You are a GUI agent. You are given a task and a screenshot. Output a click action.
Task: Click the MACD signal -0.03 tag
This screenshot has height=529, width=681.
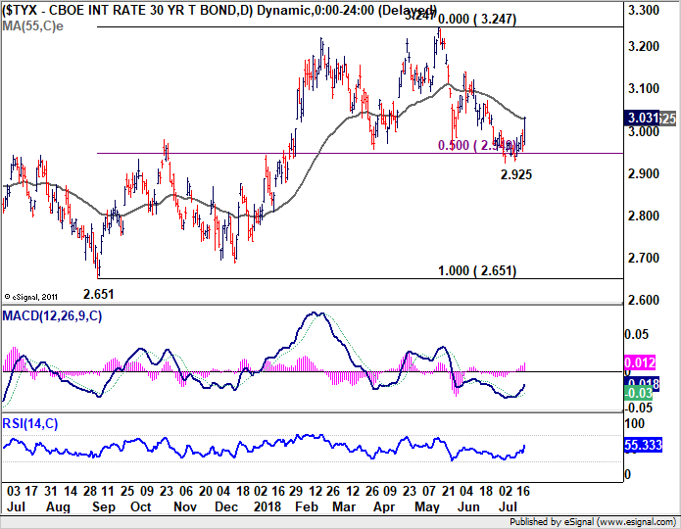(639, 394)
